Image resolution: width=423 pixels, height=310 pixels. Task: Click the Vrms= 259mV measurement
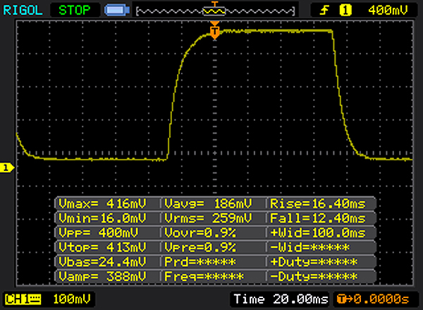tap(208, 218)
